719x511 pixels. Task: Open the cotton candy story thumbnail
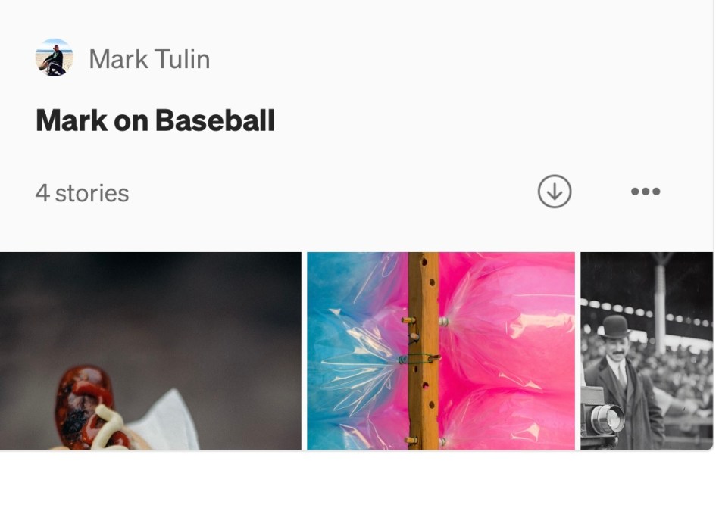(441, 351)
